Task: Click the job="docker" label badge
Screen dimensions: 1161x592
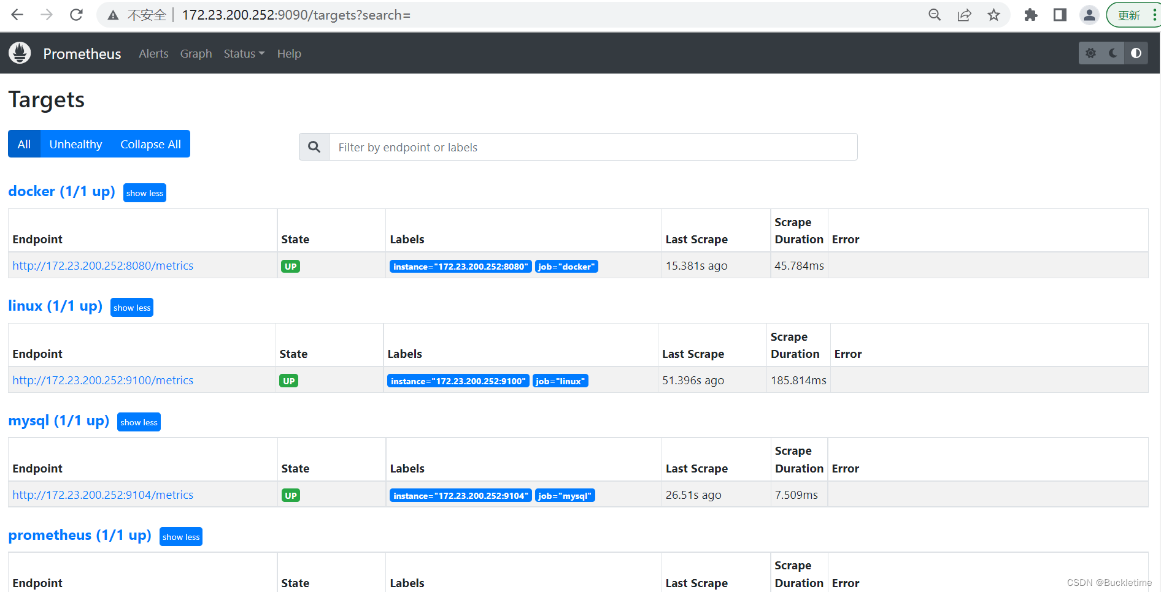Action: coord(566,267)
